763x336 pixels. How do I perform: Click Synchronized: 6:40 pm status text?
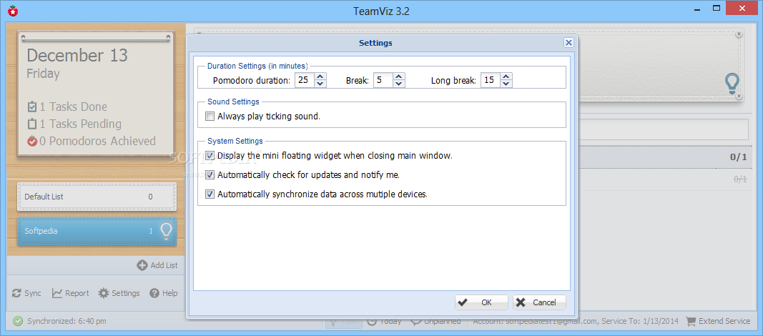coord(67,321)
